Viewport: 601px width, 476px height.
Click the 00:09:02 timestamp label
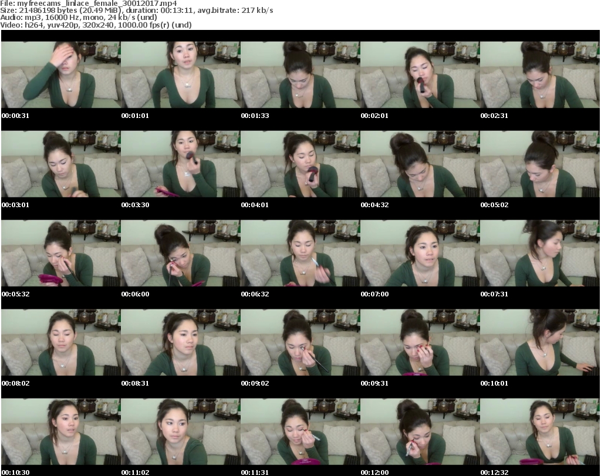(x=255, y=383)
